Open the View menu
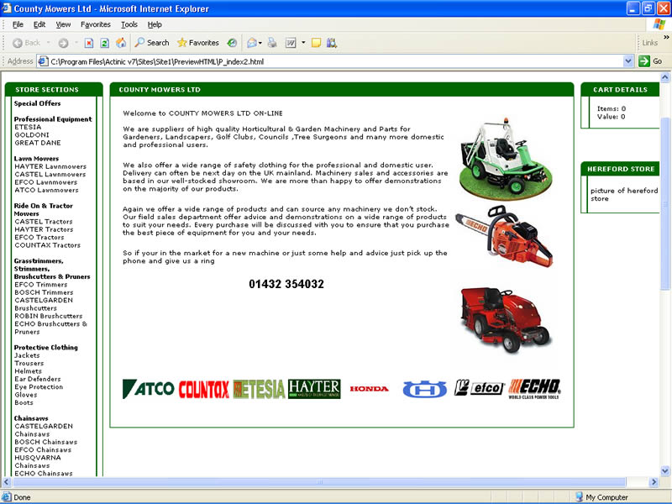 (x=63, y=24)
